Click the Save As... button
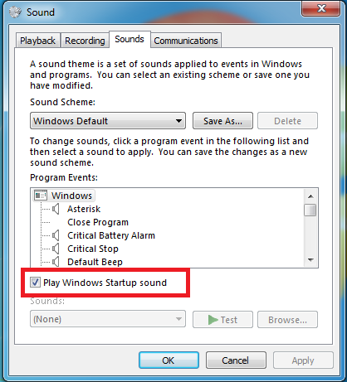The height and width of the screenshot is (382, 347). coord(222,121)
